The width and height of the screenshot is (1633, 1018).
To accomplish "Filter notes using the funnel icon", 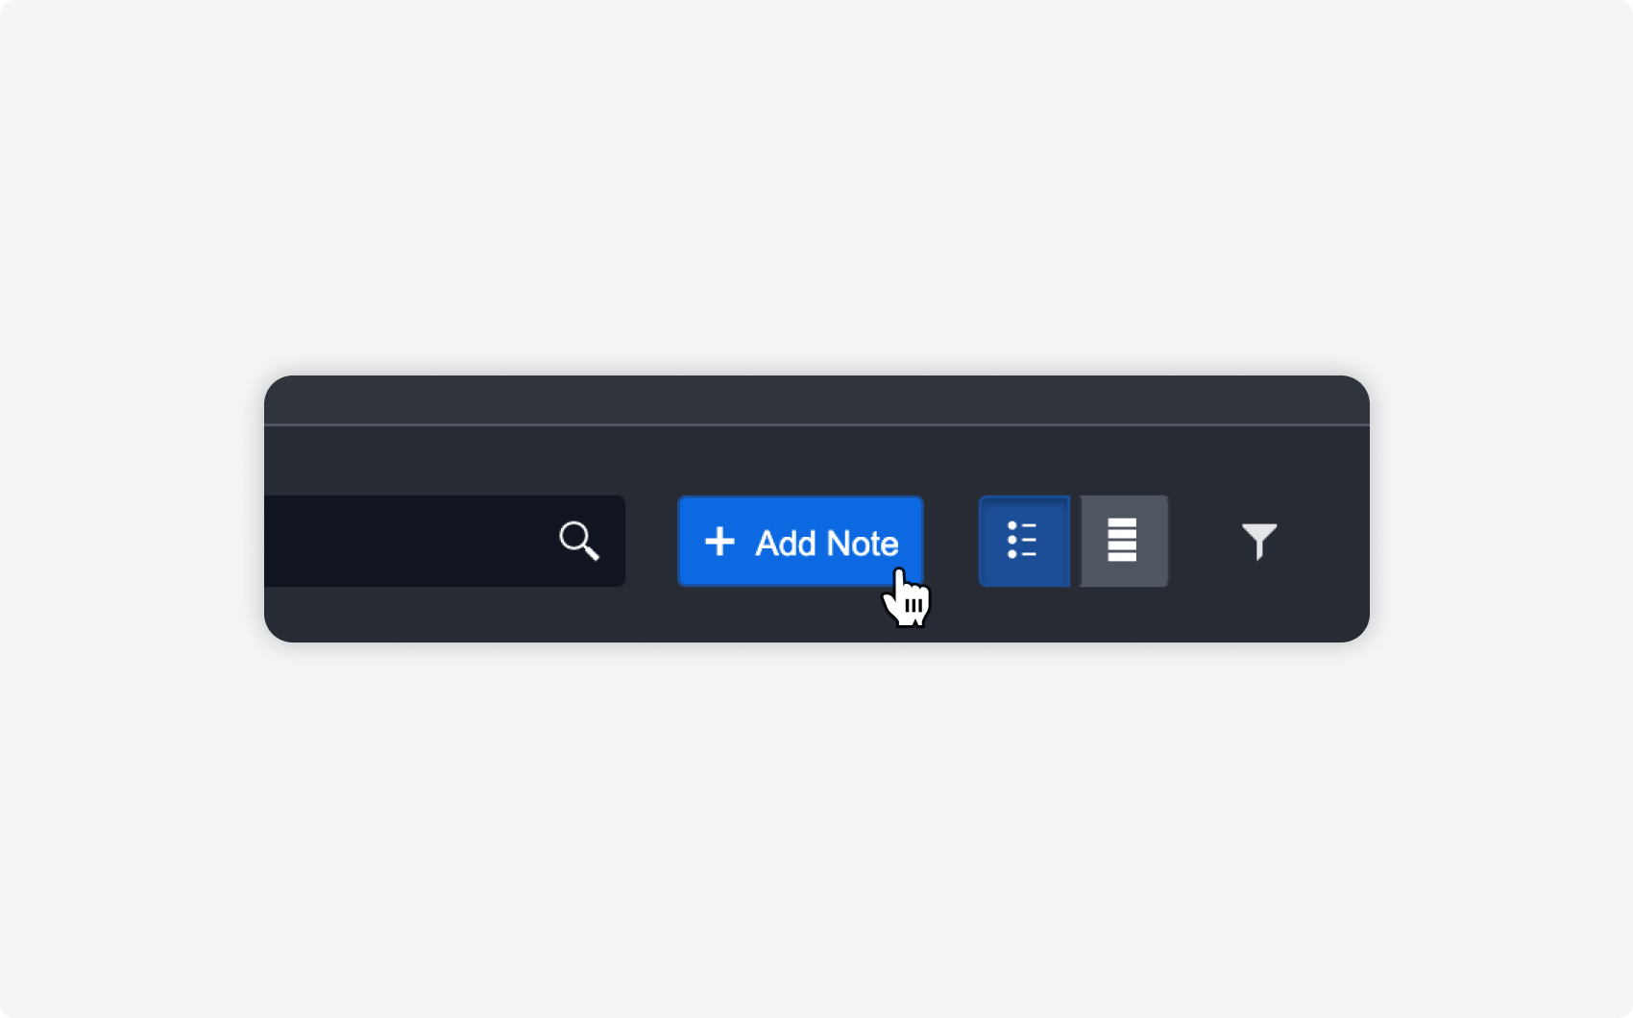I will 1258,542.
